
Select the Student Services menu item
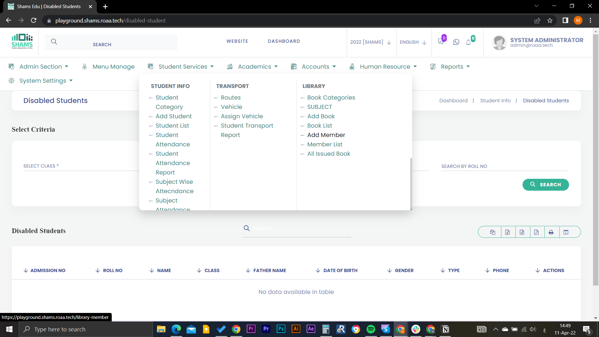coord(183,66)
